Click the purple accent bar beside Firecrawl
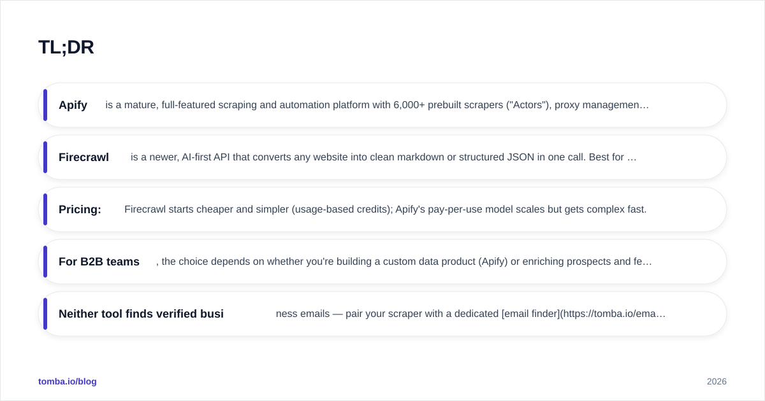The image size is (765, 401). 45,157
